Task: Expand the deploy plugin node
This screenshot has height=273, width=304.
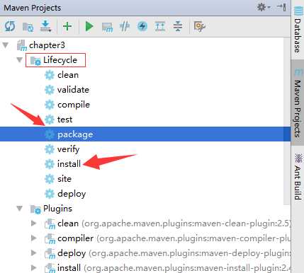Action: coord(34,253)
